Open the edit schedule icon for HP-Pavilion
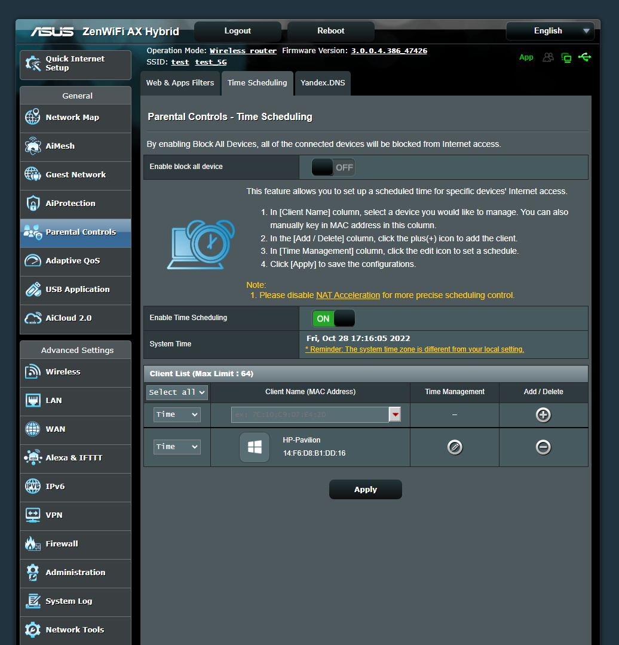Image resolution: width=619 pixels, height=645 pixels. [454, 447]
